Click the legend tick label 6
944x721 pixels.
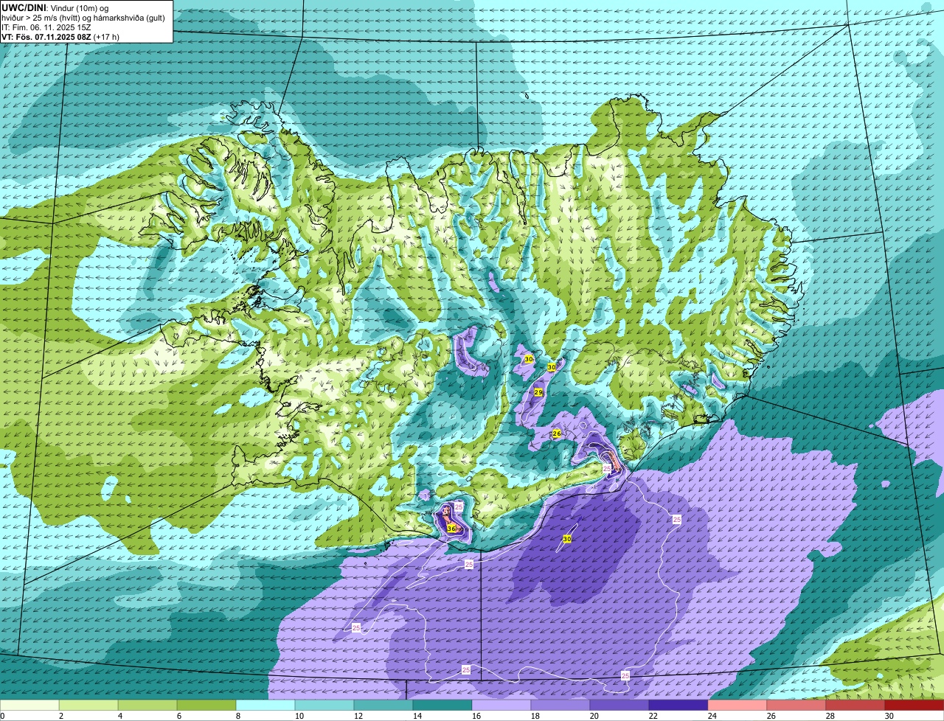(x=178, y=716)
